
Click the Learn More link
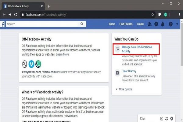pyautogui.click(x=63, y=54)
